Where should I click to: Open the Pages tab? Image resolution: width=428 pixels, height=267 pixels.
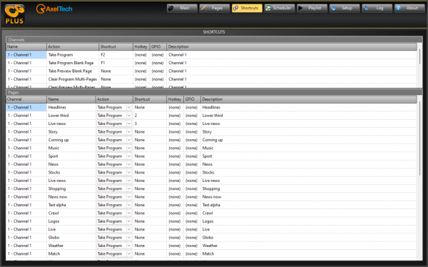coord(215,8)
